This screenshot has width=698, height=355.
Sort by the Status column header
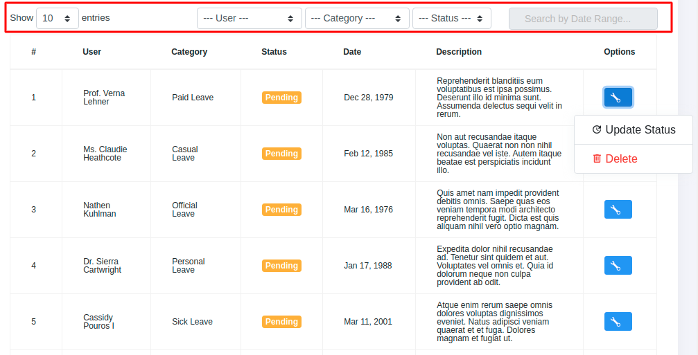pyautogui.click(x=274, y=51)
